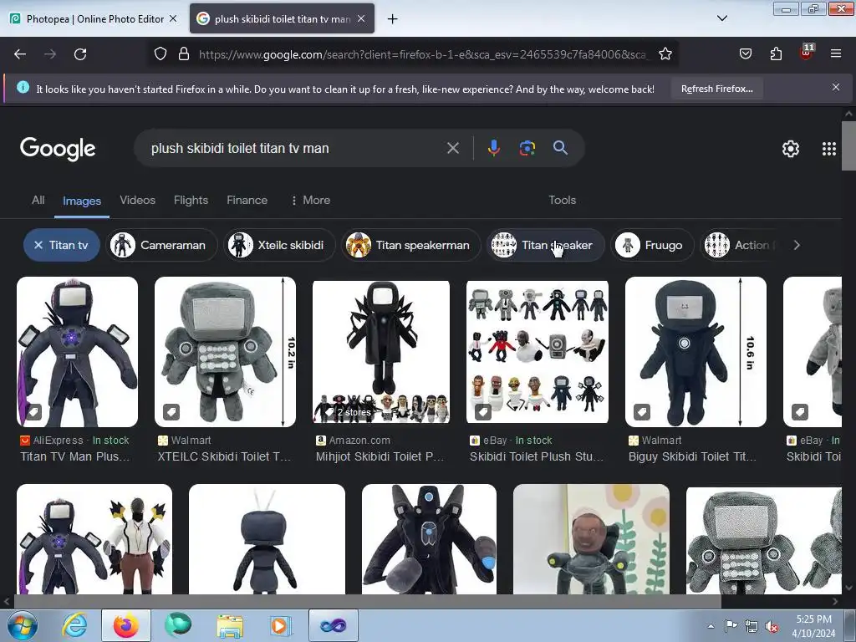
Task: List all tabs dropdown arrow
Action: pyautogui.click(x=721, y=18)
